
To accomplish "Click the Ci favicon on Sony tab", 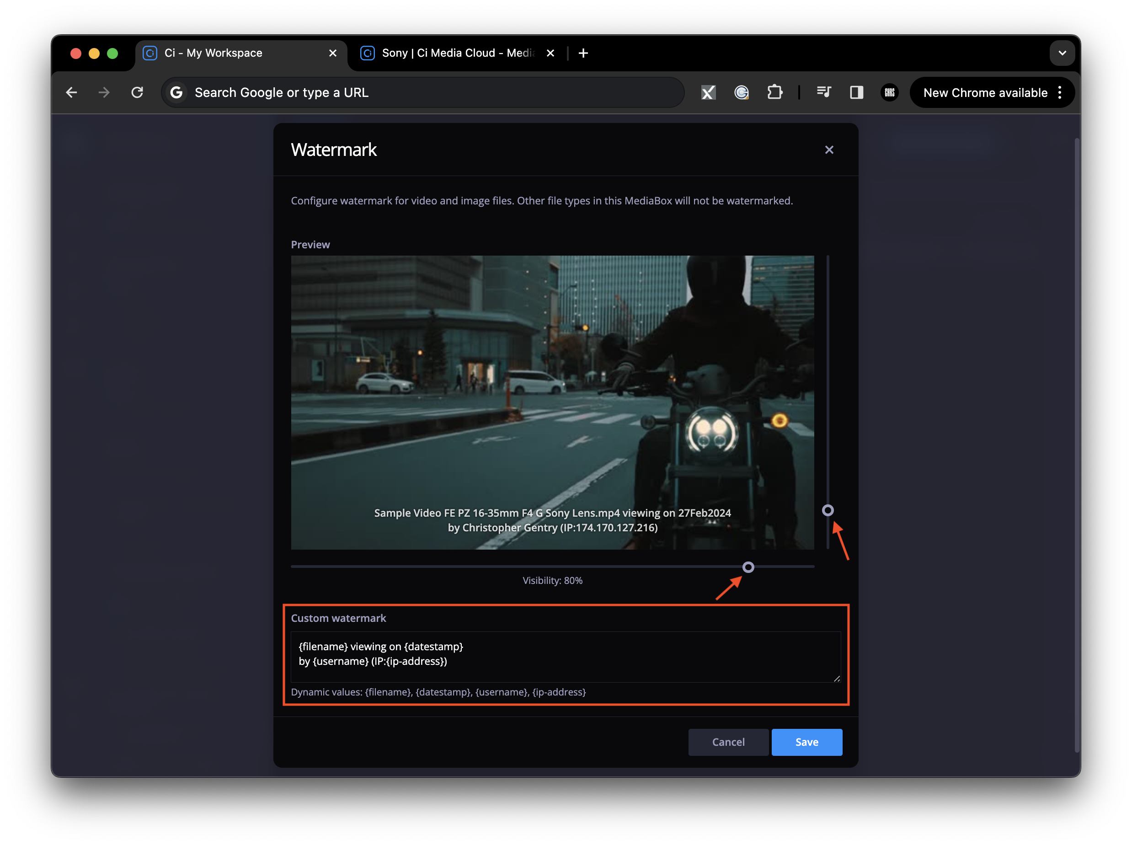I will click(367, 53).
